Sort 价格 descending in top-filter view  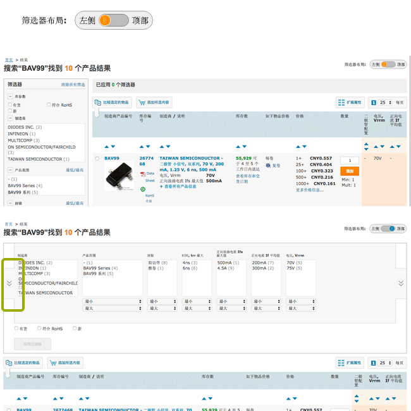[x=295, y=398]
